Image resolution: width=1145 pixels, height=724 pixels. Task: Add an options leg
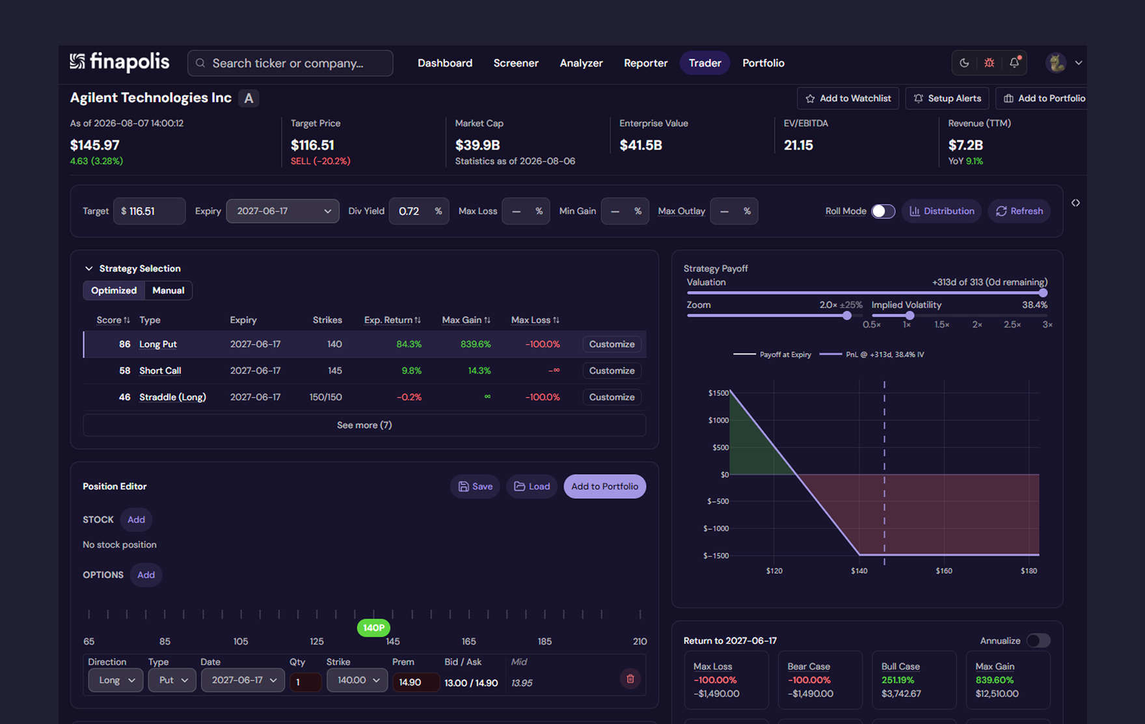tap(146, 575)
